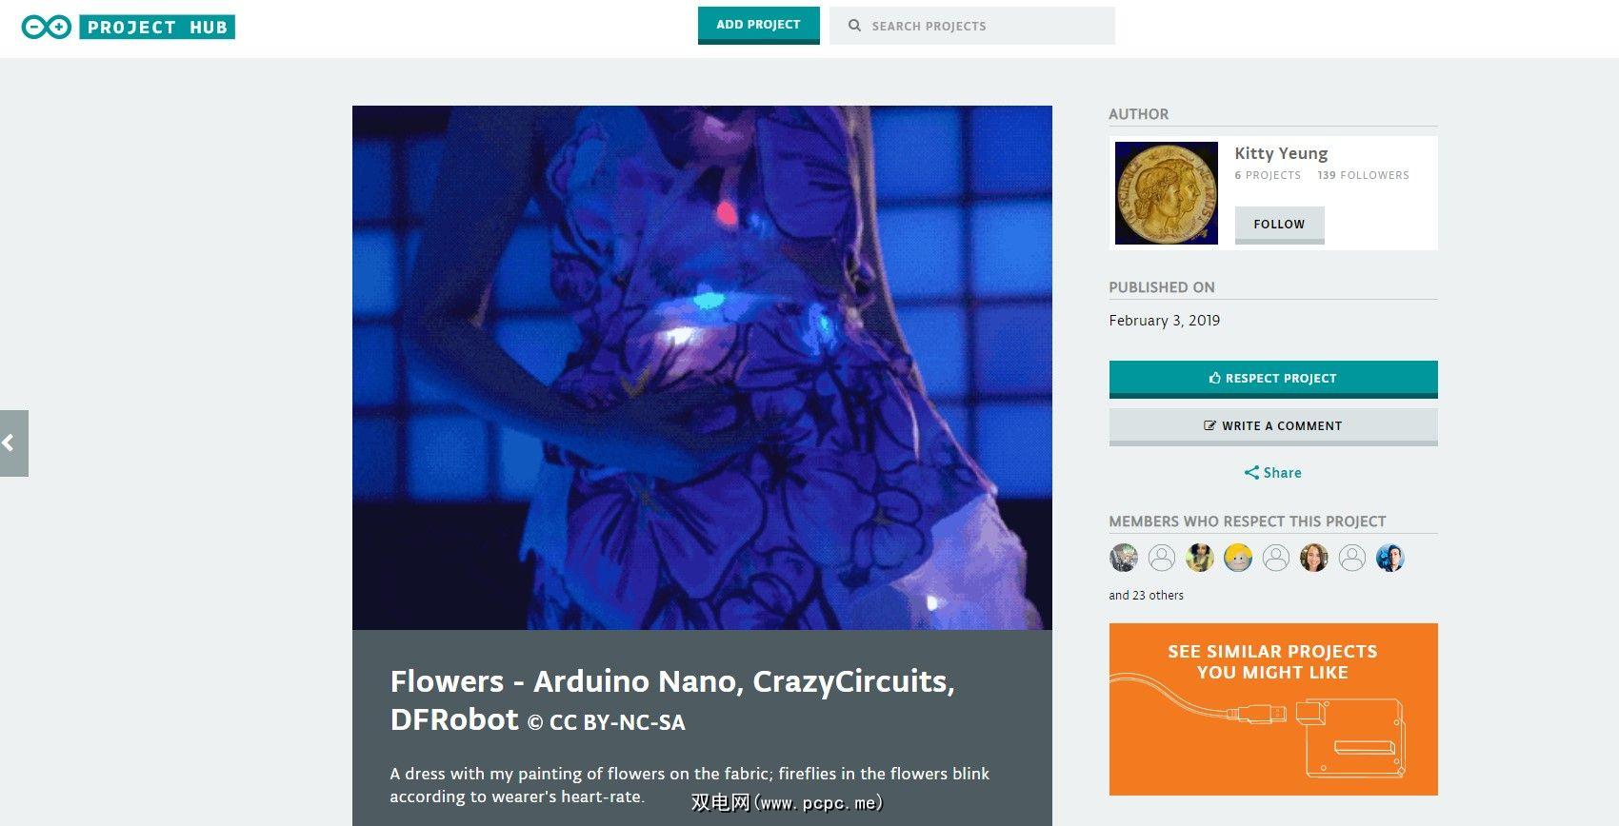Click the RESPECT PROJECT button

[x=1273, y=379]
